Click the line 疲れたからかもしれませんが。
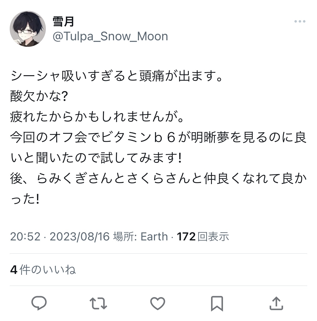317x321 pixels. (97, 117)
